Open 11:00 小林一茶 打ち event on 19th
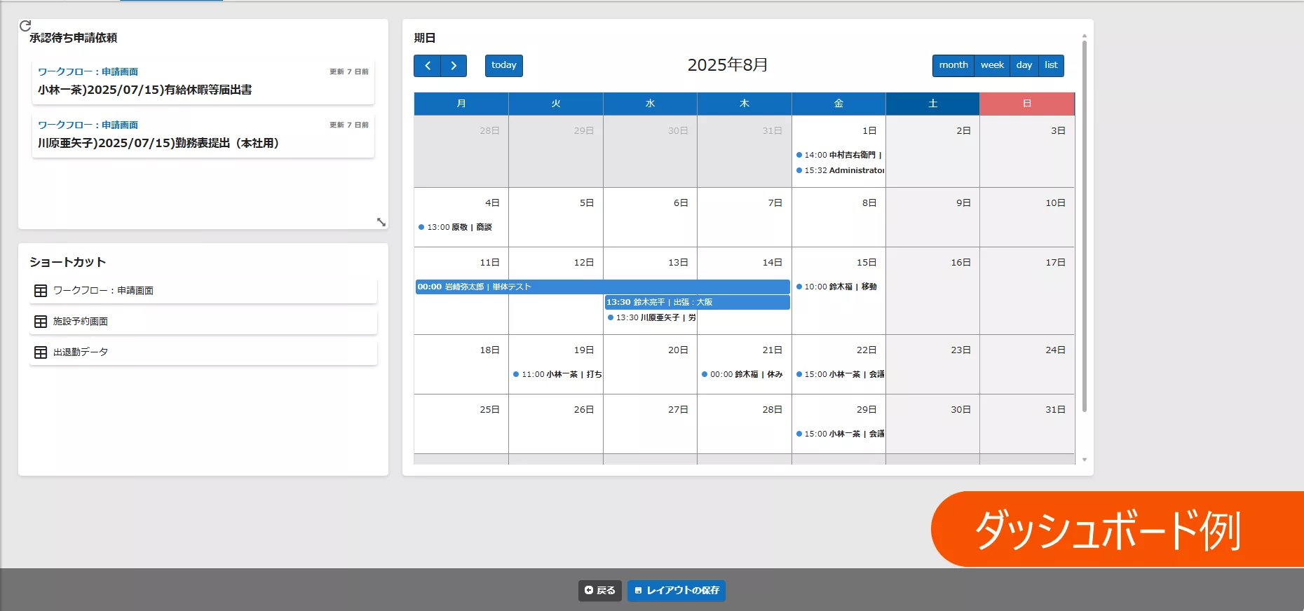Image resolution: width=1304 pixels, height=611 pixels. pos(555,374)
